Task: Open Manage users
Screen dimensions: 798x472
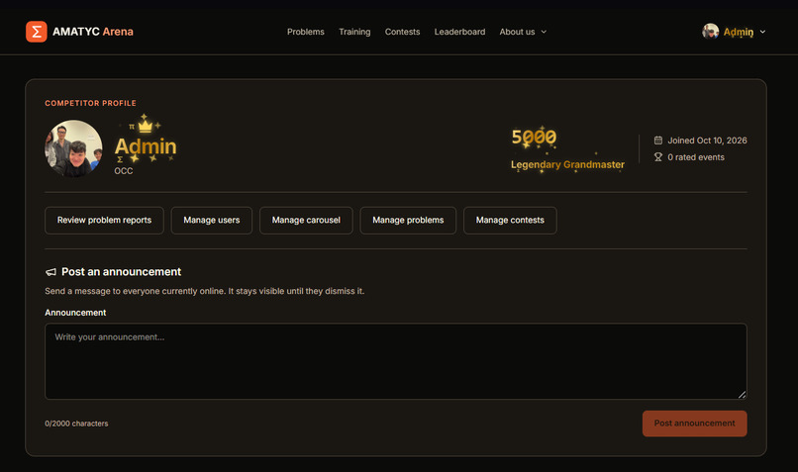Action: [211, 221]
